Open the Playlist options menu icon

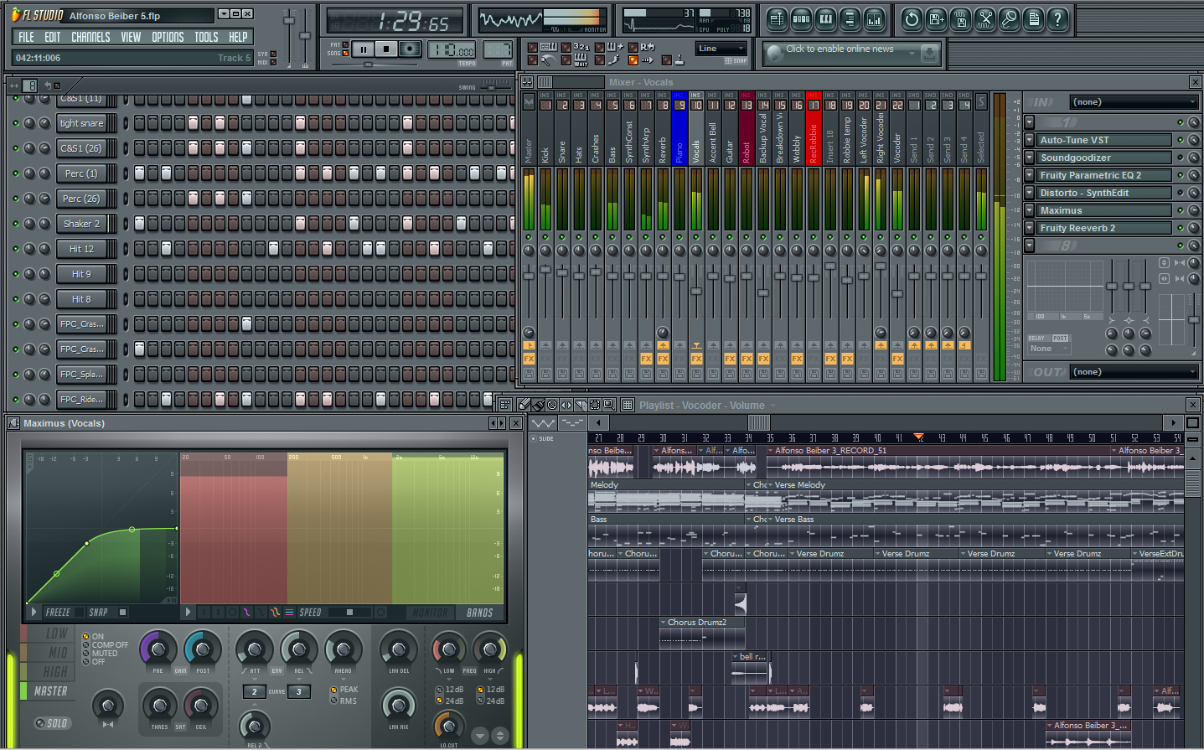[x=504, y=405]
